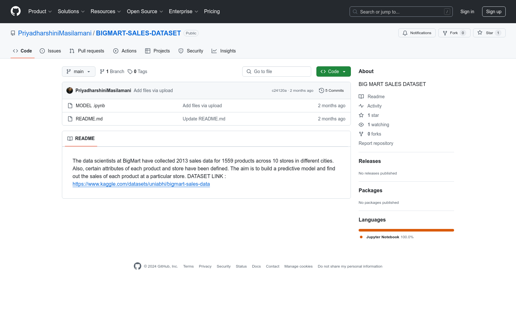Click the c24120a commit hash
The height and width of the screenshot is (322, 516).
[279, 90]
